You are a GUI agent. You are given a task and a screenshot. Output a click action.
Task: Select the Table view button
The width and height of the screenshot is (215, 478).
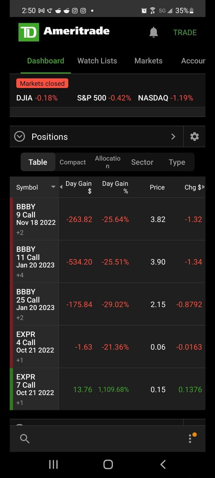[x=38, y=162]
